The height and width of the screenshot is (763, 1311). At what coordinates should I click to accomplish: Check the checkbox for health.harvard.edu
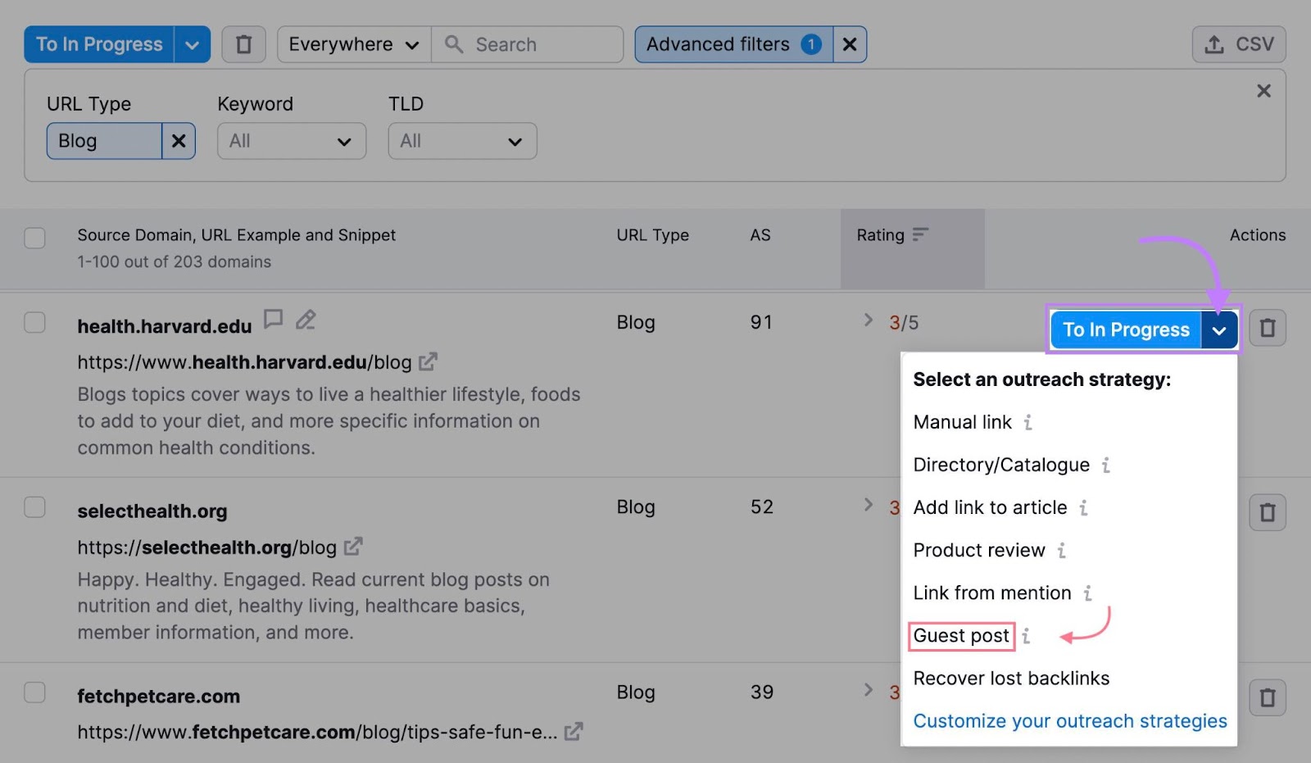click(x=34, y=322)
